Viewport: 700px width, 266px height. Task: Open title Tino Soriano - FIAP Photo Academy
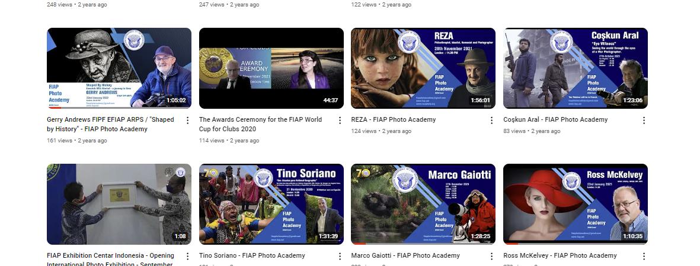pos(252,255)
